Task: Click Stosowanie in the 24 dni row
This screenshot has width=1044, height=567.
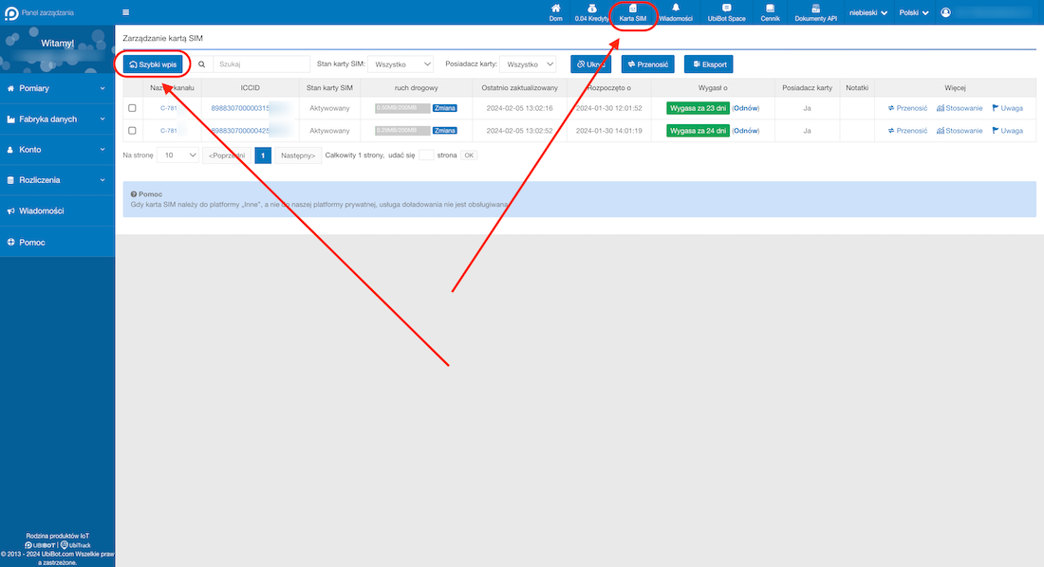Action: [x=960, y=131]
